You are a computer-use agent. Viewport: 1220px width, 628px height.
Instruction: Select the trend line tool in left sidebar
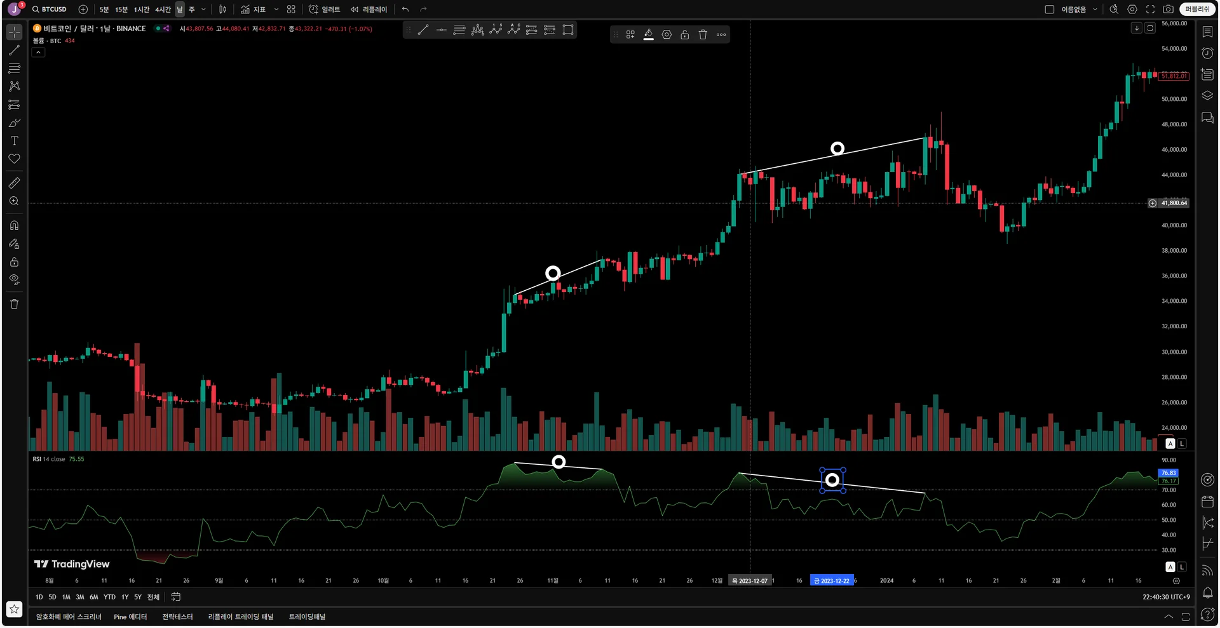point(14,50)
